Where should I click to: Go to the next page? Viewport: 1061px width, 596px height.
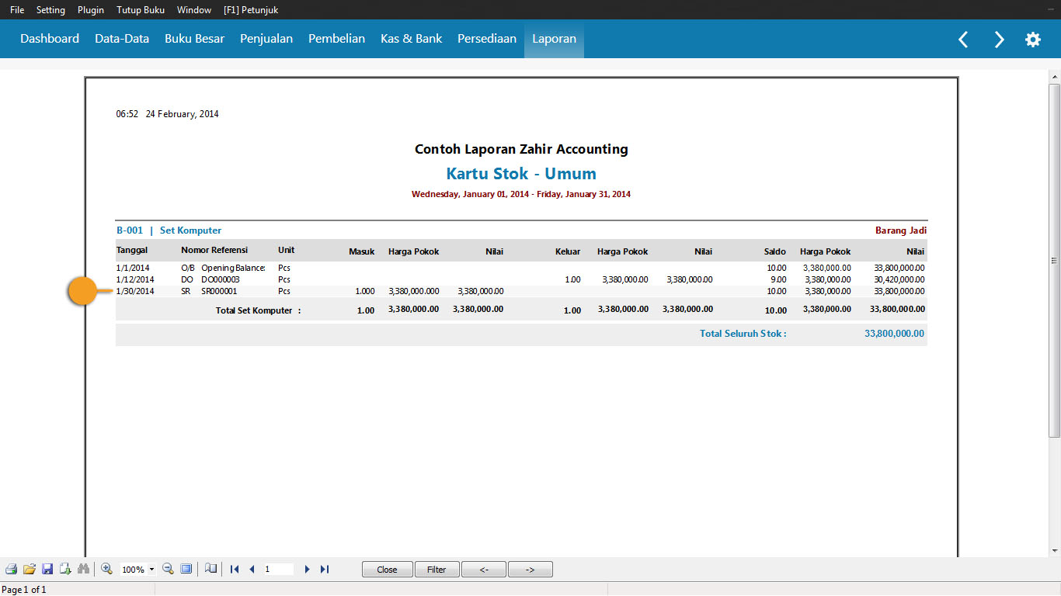[x=308, y=569]
